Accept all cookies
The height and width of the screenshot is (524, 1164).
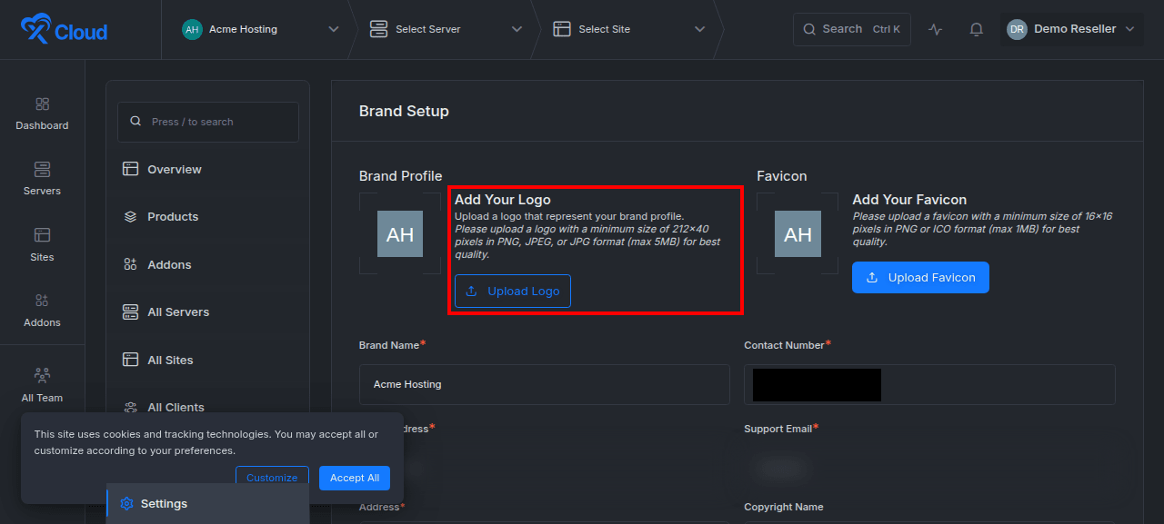(355, 478)
